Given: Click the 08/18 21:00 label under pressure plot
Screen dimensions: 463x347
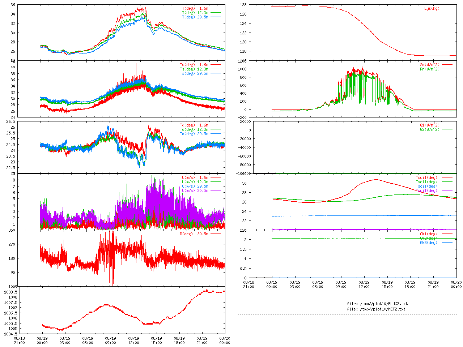Looking at the screenshot, I should 19,340.
